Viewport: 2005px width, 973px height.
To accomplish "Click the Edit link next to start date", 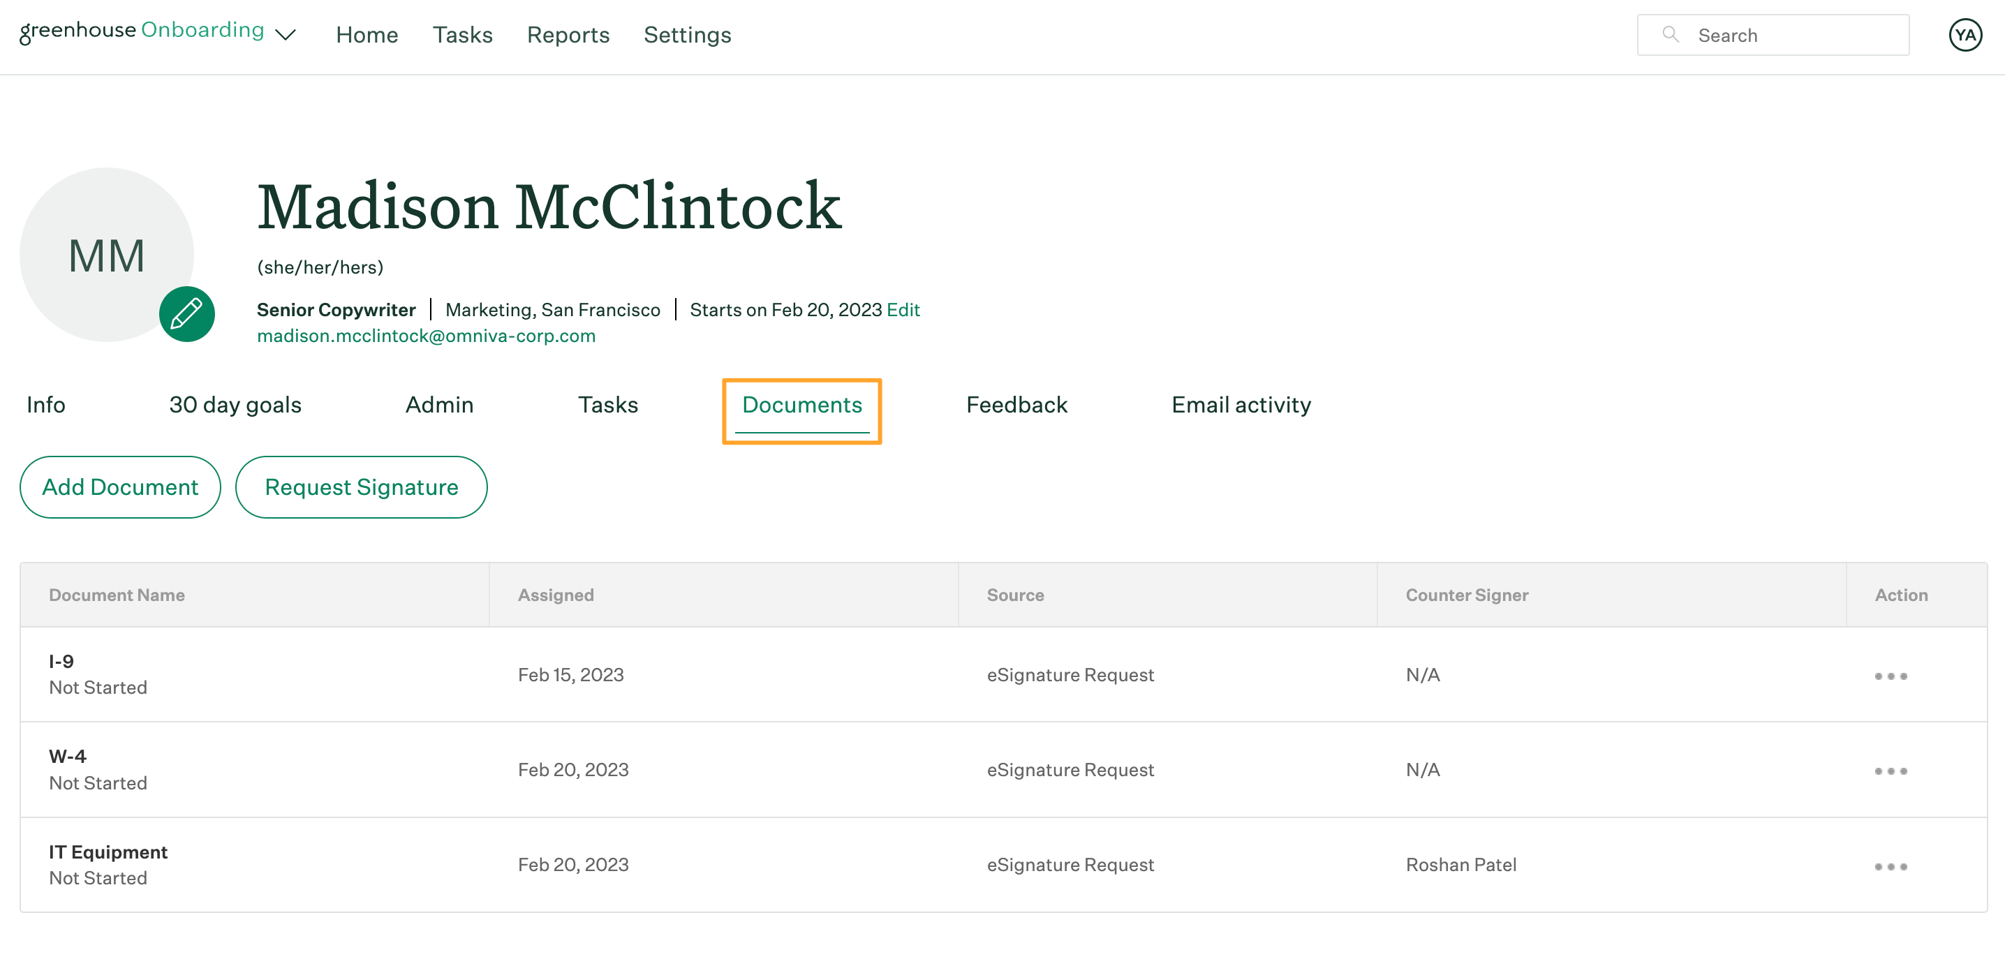I will [x=904, y=309].
